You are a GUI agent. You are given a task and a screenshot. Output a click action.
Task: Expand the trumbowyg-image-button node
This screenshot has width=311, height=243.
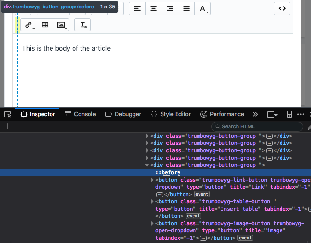pos(152,224)
